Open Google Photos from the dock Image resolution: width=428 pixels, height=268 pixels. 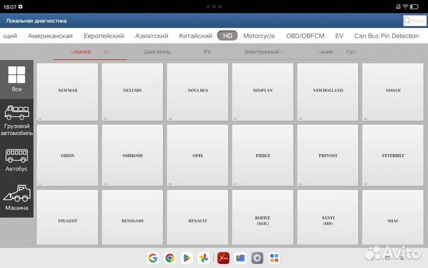(x=204, y=258)
